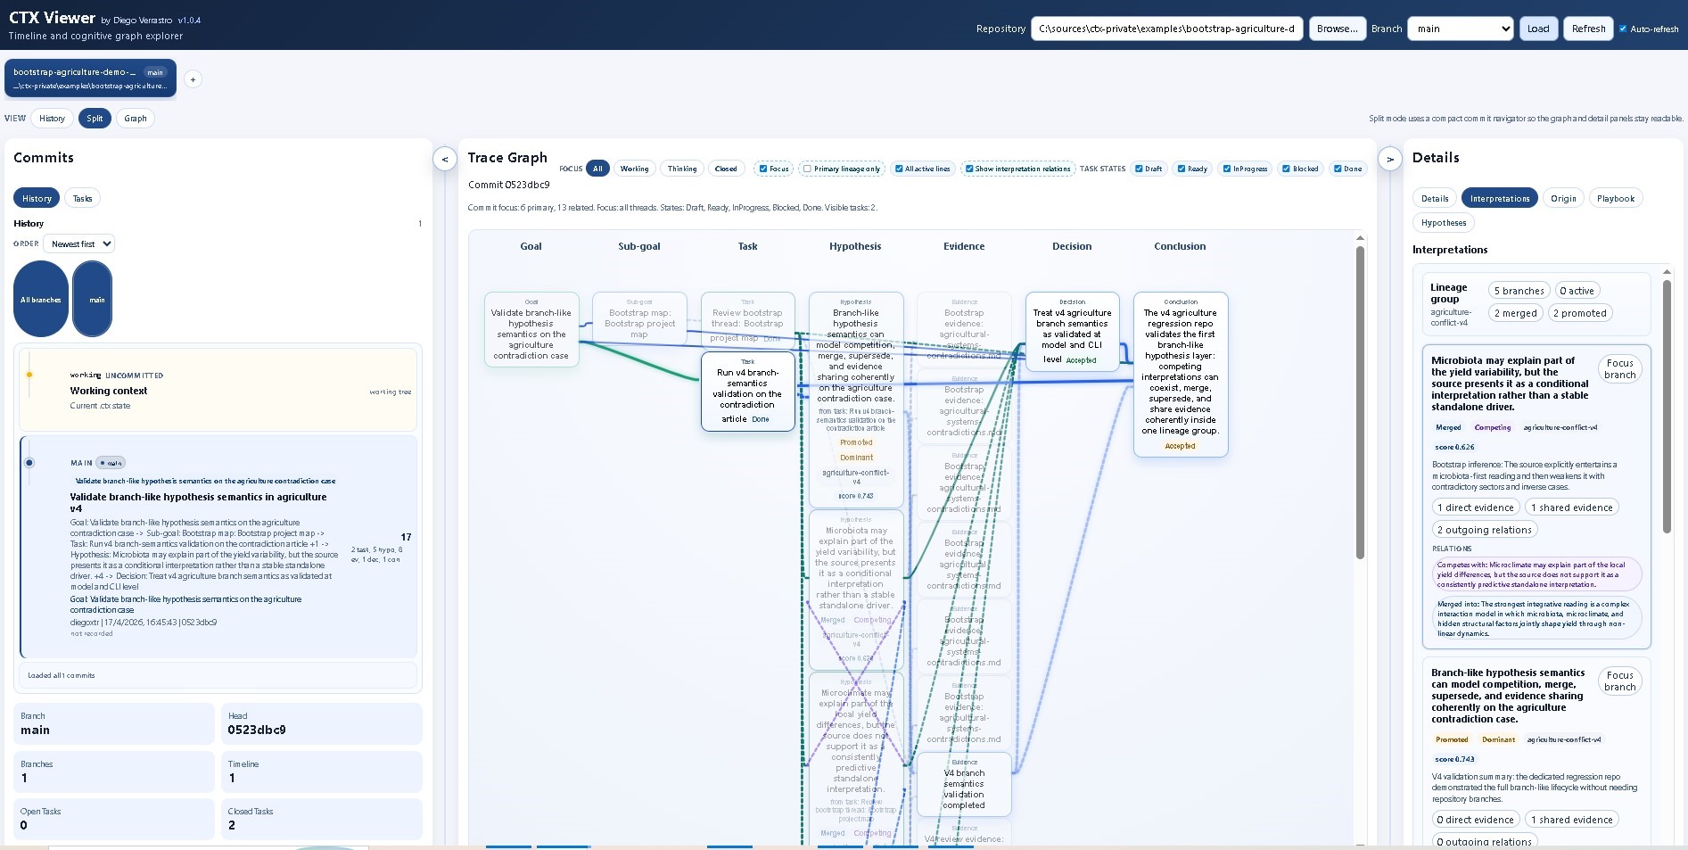Click the add repository plus icon

coord(193,79)
